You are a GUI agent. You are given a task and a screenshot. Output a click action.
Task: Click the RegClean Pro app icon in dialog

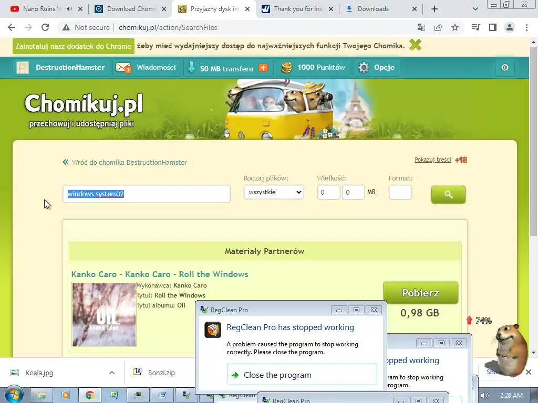point(213,330)
